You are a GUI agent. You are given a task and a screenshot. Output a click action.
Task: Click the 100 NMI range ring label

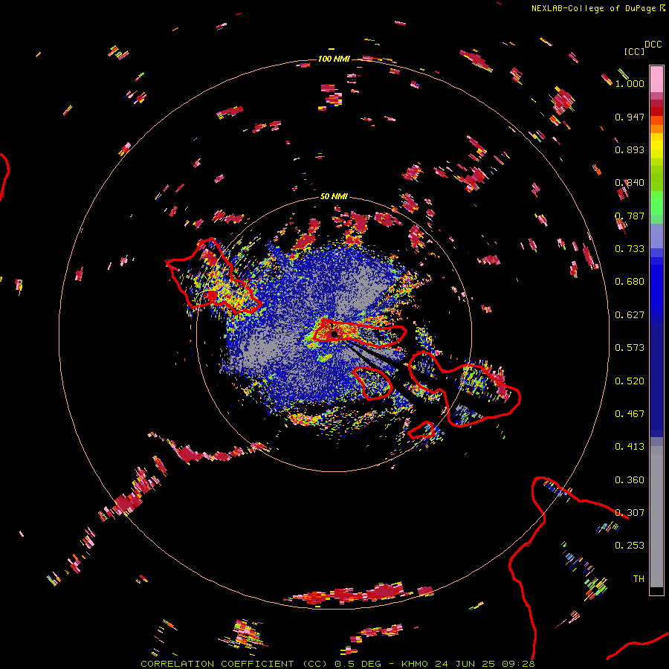334,59
